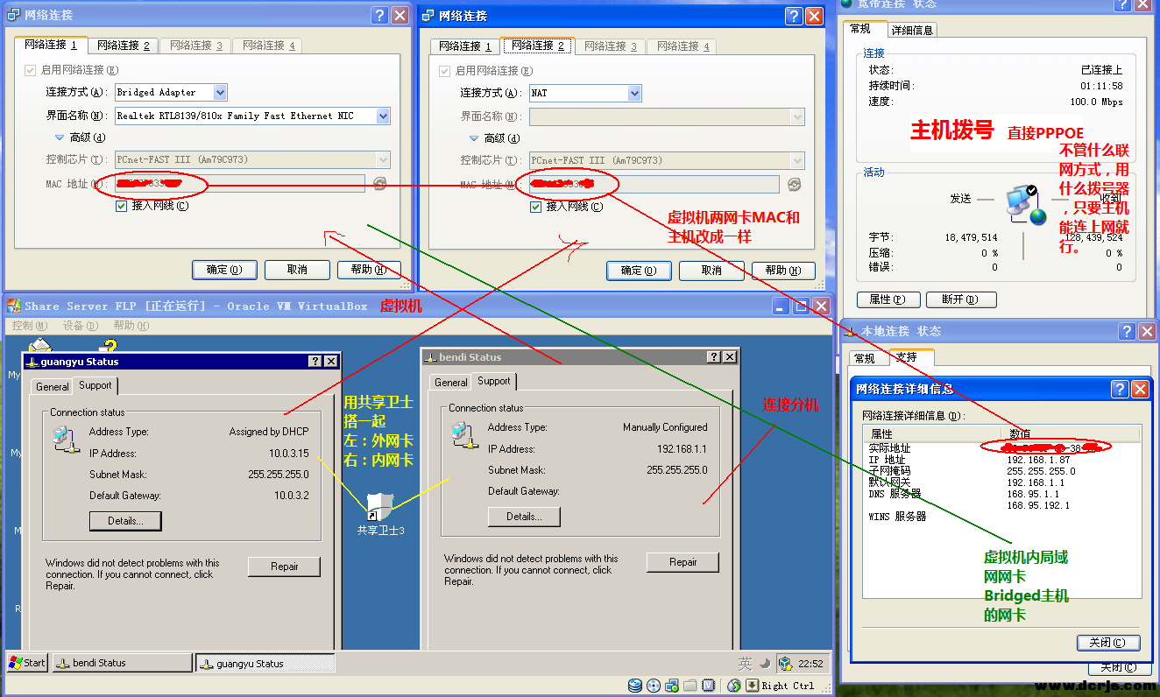Toggle 启用网络连接 in the NAT dialog
This screenshot has width=1160, height=697.
click(445, 71)
